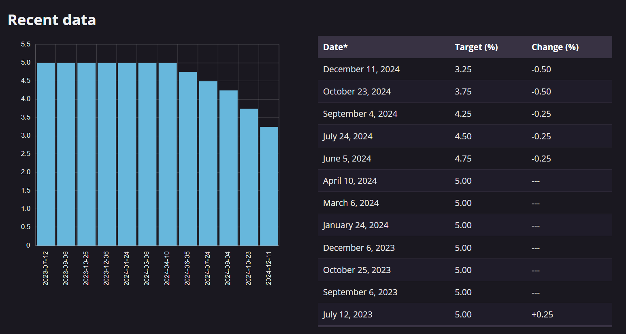Click the 2023-09-06 bar in the chart
This screenshot has height=334, width=626.
(x=66, y=154)
